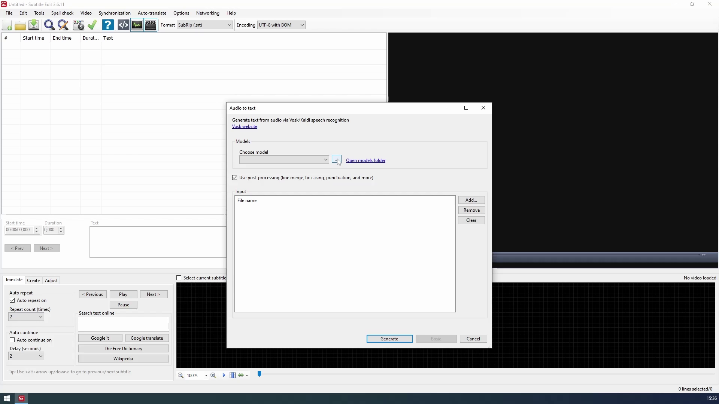The image size is (719, 404).
Task: Toggle Use post-processing checkbox
Action: [x=235, y=178]
